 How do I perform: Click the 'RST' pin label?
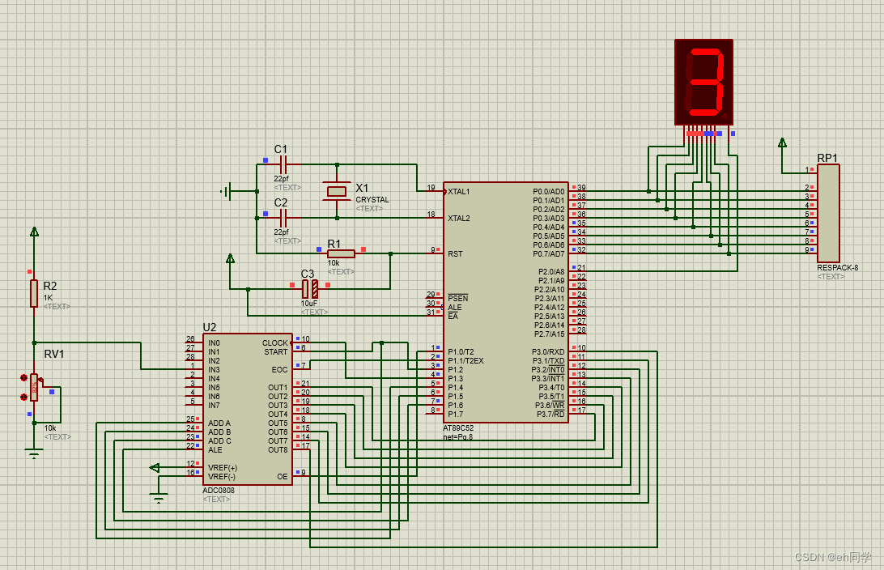455,253
